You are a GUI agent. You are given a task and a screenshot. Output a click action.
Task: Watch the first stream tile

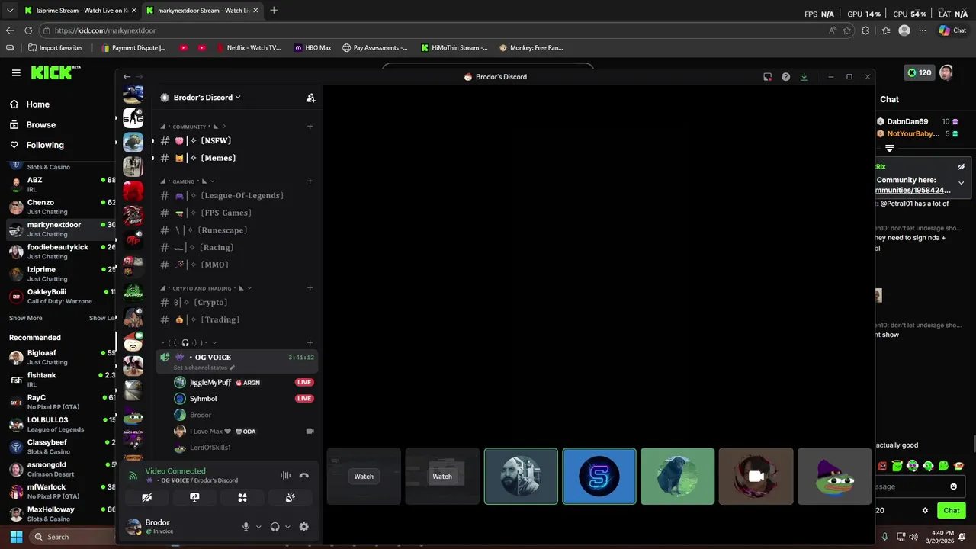click(364, 476)
